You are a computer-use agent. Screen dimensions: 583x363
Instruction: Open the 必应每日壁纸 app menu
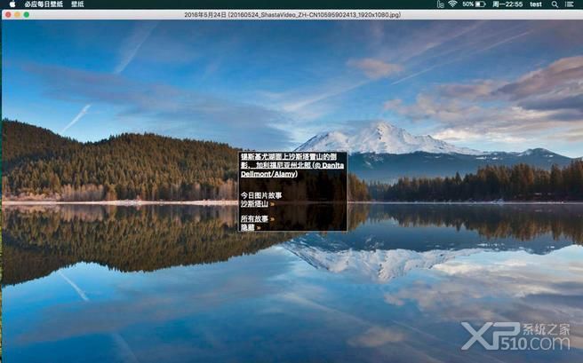tap(44, 4)
